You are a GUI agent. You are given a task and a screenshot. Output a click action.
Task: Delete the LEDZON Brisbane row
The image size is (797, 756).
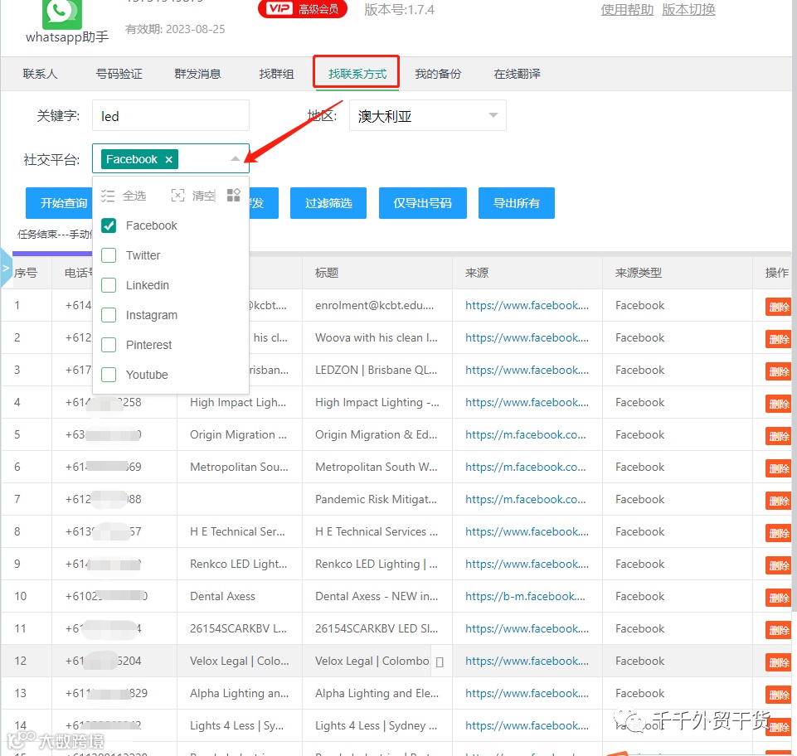(779, 372)
